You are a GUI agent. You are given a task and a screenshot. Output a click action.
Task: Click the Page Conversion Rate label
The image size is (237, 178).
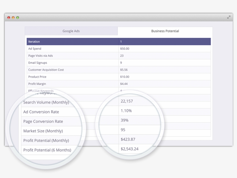pos(43,121)
